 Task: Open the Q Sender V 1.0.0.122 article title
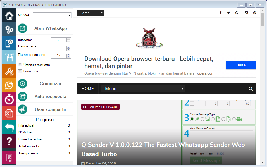point(163,149)
